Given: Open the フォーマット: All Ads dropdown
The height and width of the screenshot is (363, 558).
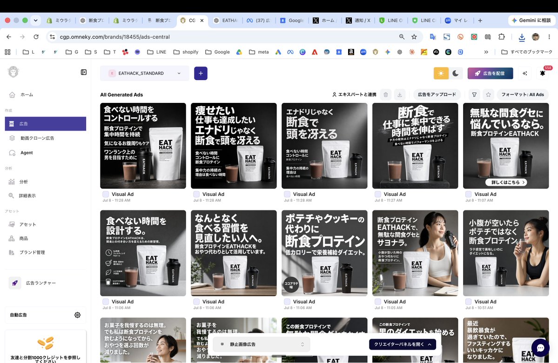Looking at the screenshot, I should 523,94.
